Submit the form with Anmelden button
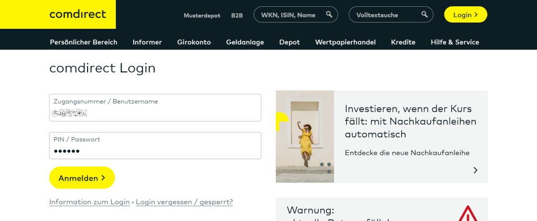The height and width of the screenshot is (221, 537). [82, 178]
